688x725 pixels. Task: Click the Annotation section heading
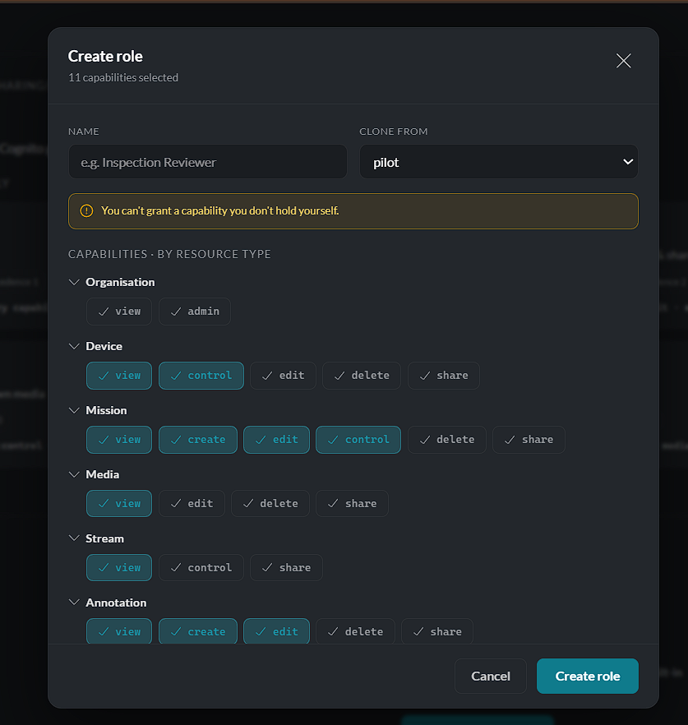tap(116, 603)
